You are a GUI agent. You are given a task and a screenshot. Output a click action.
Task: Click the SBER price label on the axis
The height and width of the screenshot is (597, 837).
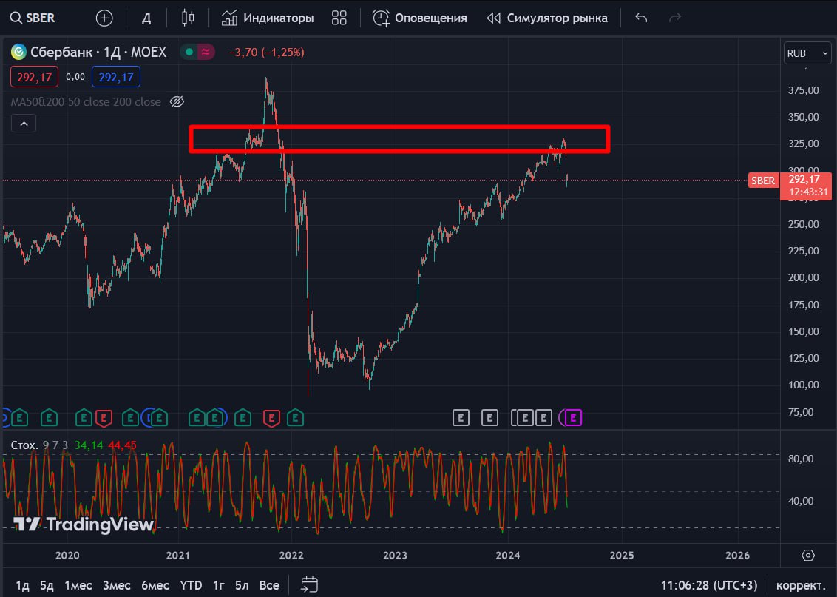click(x=763, y=181)
